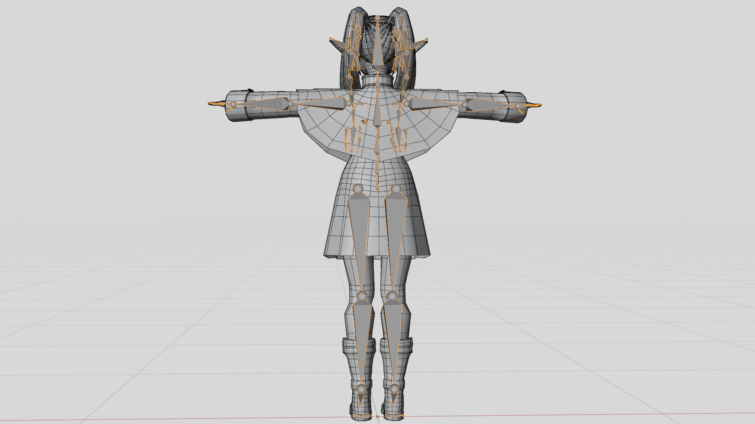Click the elbow joint sphere on screen-left arm

point(291,104)
